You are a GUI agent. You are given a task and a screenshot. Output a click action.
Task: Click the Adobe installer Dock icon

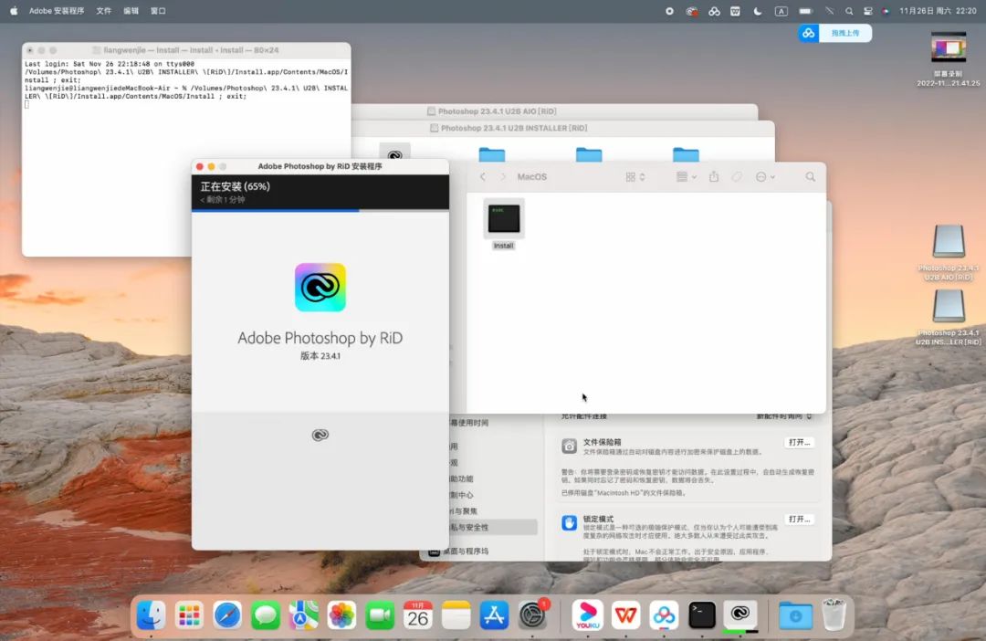click(740, 614)
